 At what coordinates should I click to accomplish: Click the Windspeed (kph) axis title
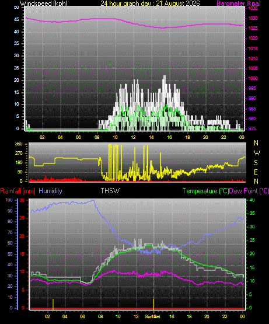pos(44,4)
